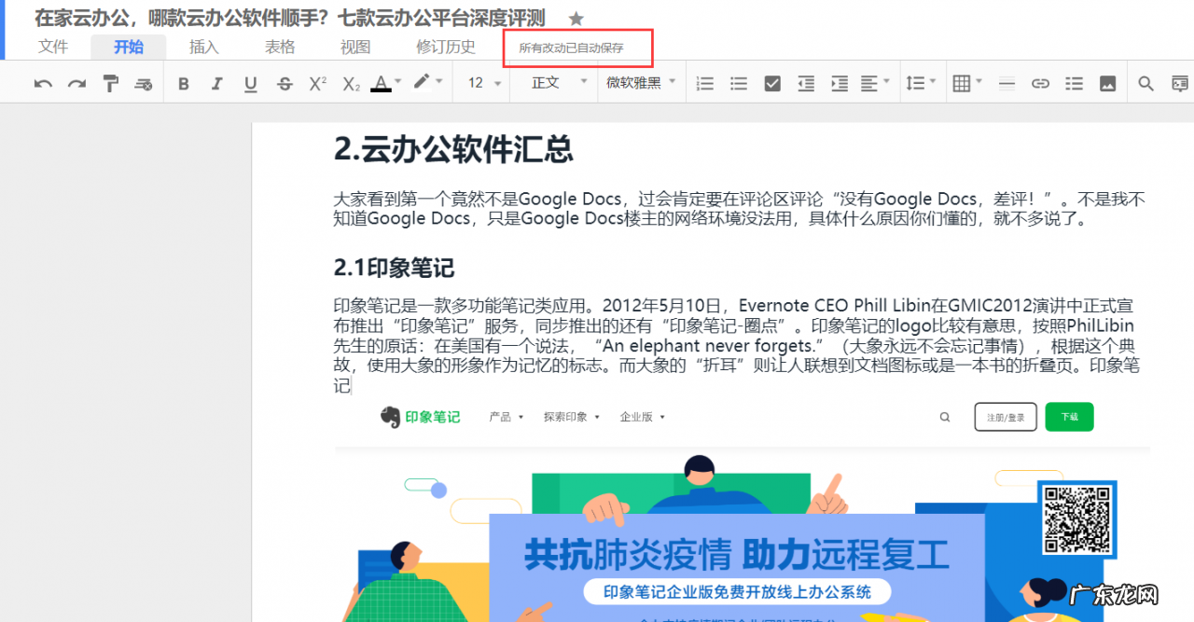Screen dimensions: 1194x622
Task: Open the find and search tool
Action: tap(1145, 82)
